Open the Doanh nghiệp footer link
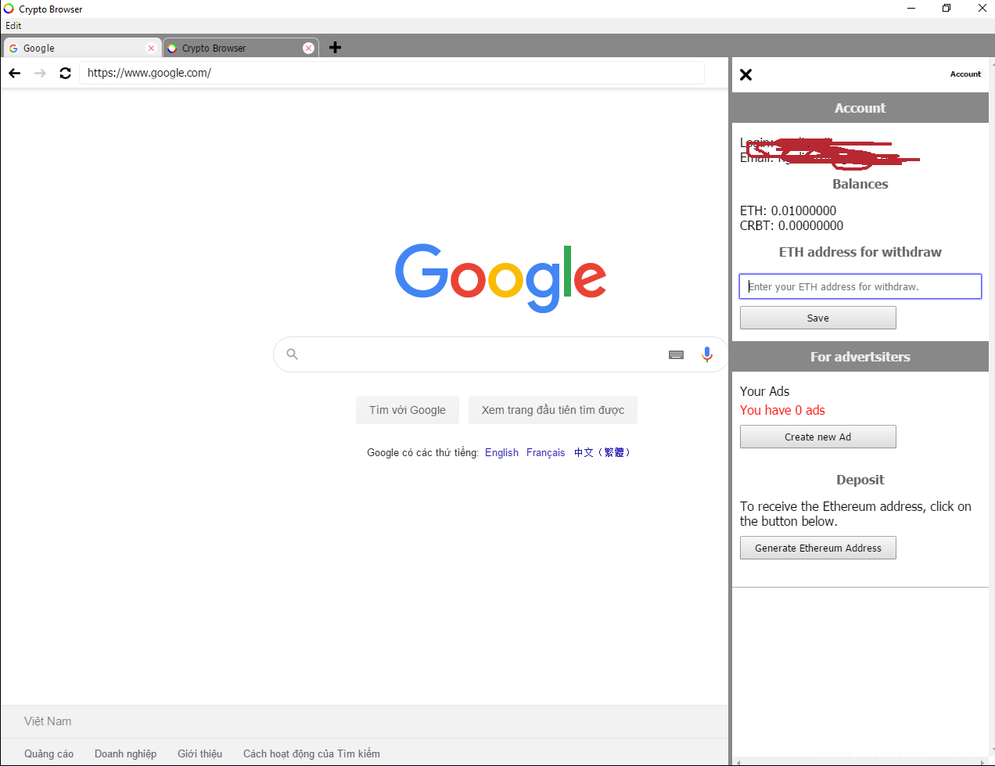 click(x=125, y=753)
